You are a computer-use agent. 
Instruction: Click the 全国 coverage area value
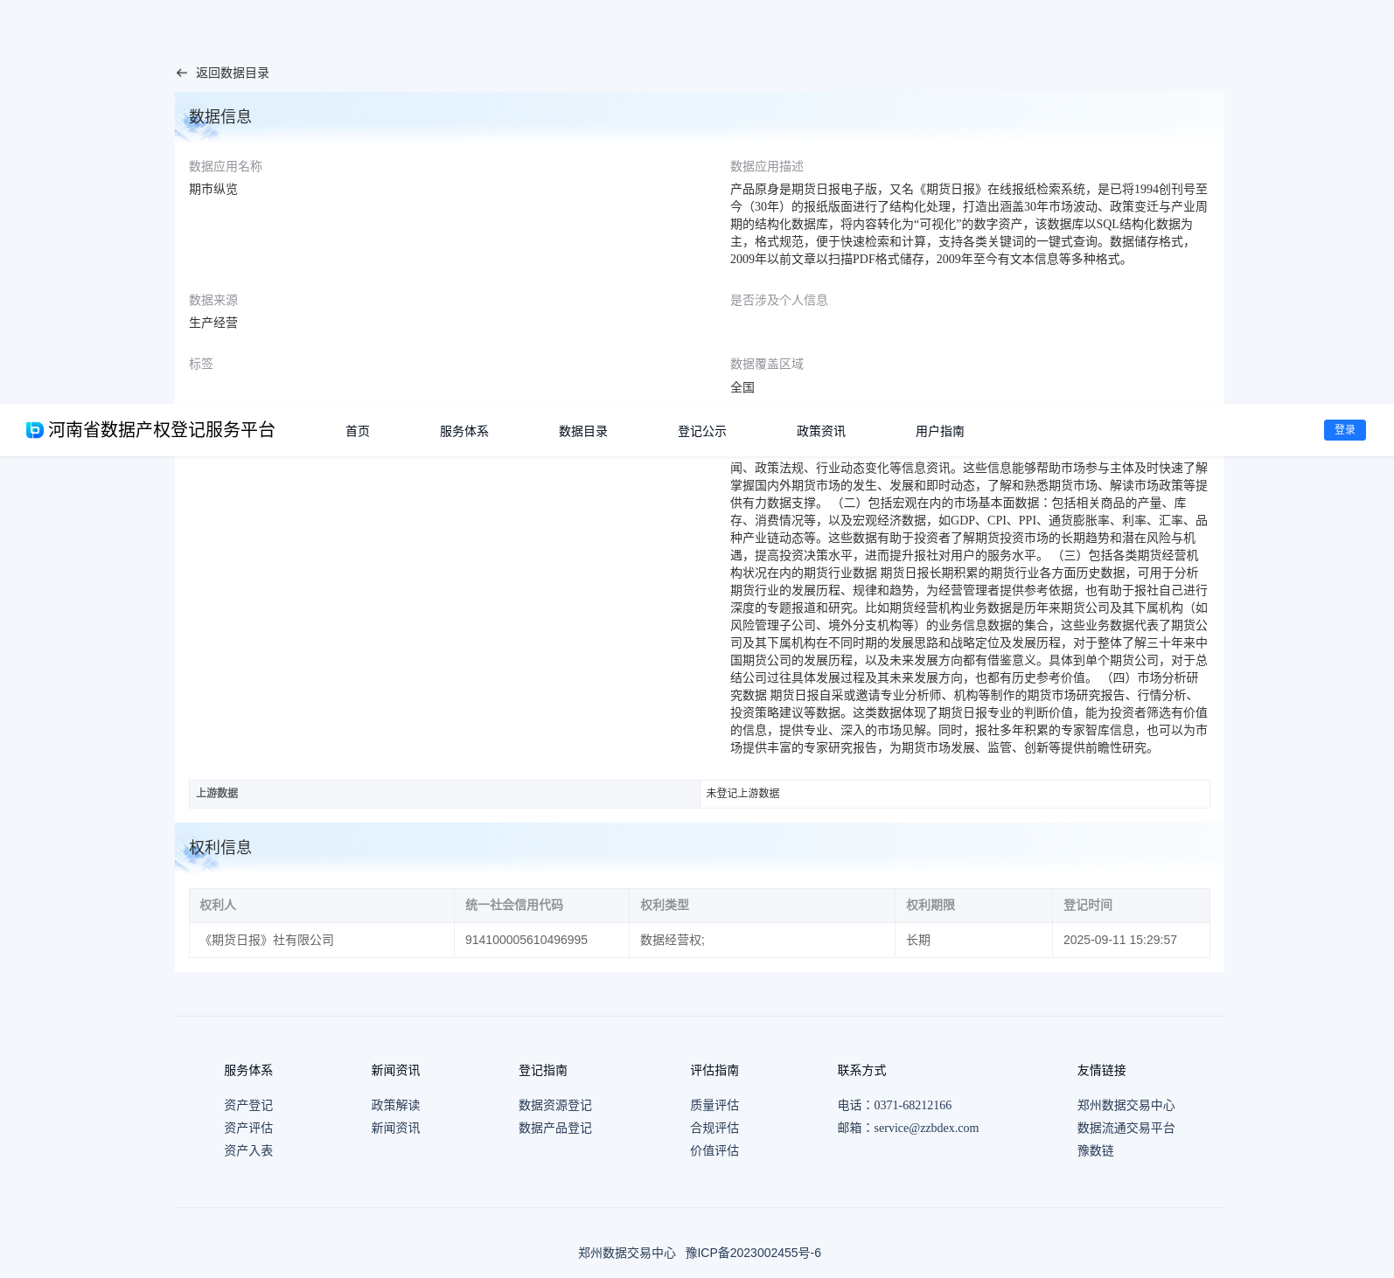pos(742,387)
